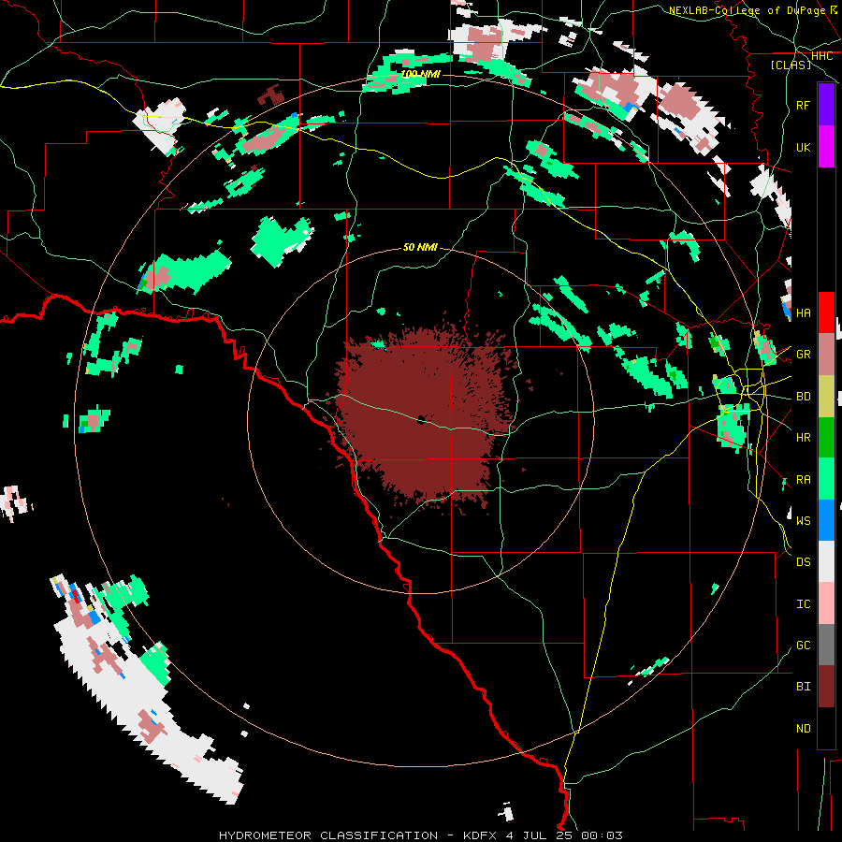Click the KDFX radar site identifier
Viewport: 842px width, 842px height.
pyautogui.click(x=482, y=835)
